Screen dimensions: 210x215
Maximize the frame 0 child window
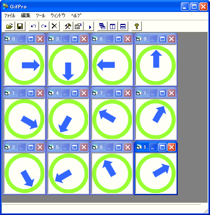(x=31, y=39)
